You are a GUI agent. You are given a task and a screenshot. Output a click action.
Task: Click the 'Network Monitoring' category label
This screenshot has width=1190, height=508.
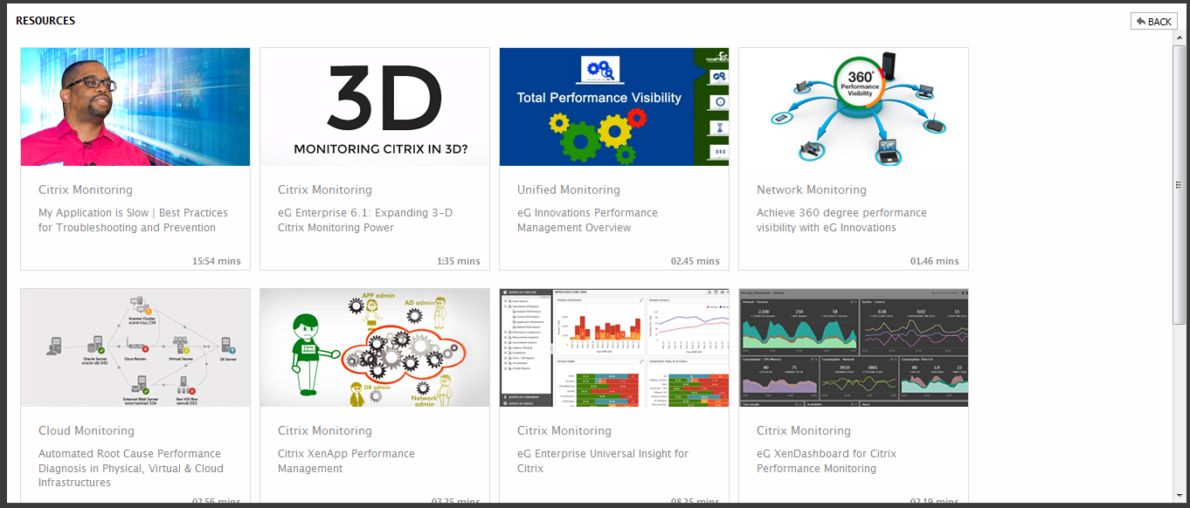coord(812,189)
